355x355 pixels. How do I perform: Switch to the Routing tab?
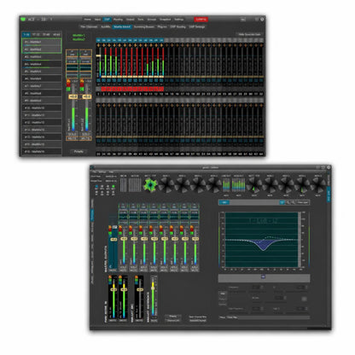click(x=118, y=20)
